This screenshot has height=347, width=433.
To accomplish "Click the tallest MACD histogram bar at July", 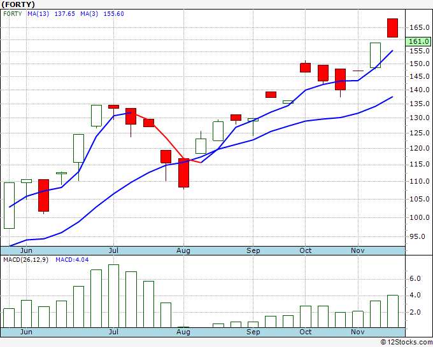I will [x=113, y=296].
